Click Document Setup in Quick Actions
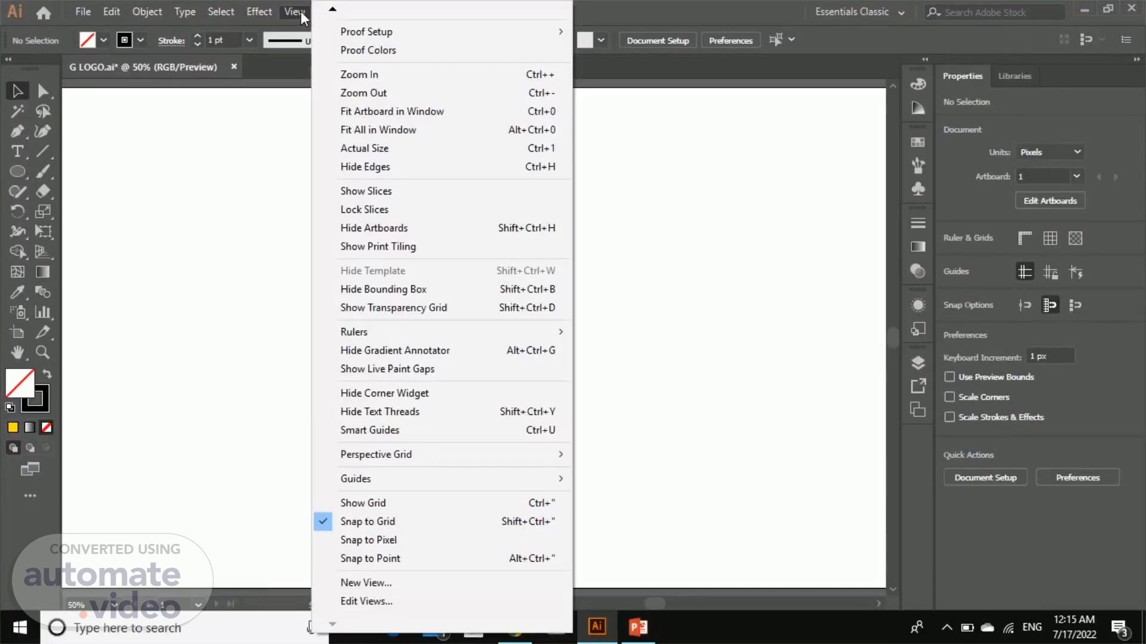1146x644 pixels. [985, 478]
